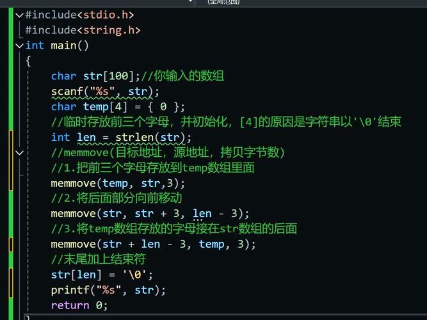This screenshot has width=427, height=320.
Task: Click comment '//1.把前三个字母存放到temp数组里面'
Action: [x=153, y=168]
